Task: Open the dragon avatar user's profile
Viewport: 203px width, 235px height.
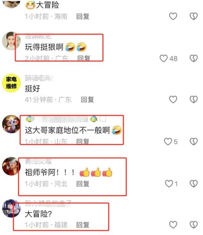Action: (12, 124)
